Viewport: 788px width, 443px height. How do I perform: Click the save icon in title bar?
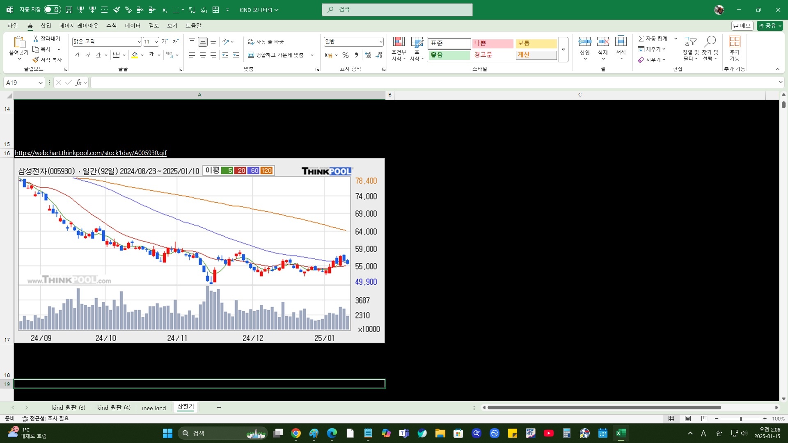point(69,10)
